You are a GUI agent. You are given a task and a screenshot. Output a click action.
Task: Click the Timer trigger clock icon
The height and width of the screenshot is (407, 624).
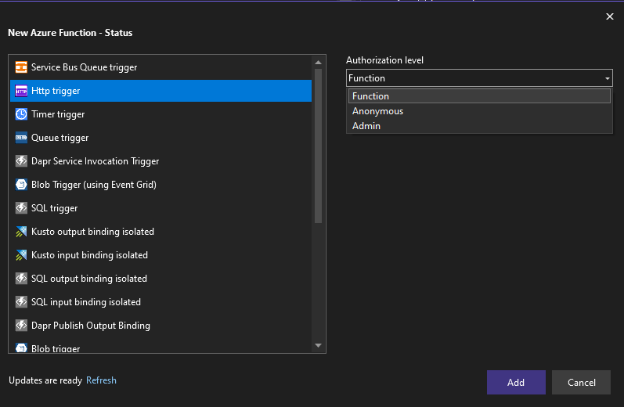coord(21,114)
